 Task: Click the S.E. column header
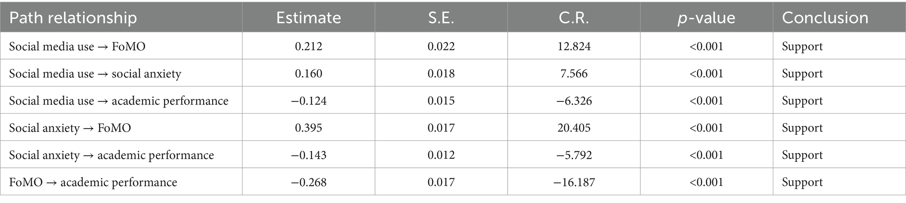pos(441,18)
